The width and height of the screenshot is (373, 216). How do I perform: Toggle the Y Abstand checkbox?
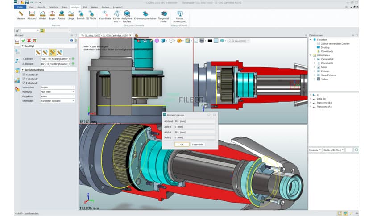point(24,79)
